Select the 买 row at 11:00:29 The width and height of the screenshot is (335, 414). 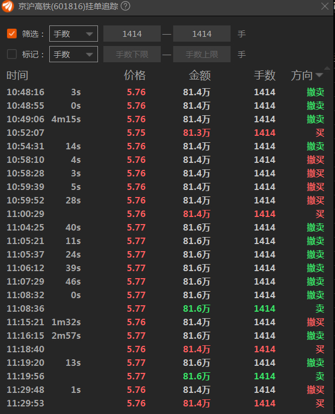pos(166,214)
